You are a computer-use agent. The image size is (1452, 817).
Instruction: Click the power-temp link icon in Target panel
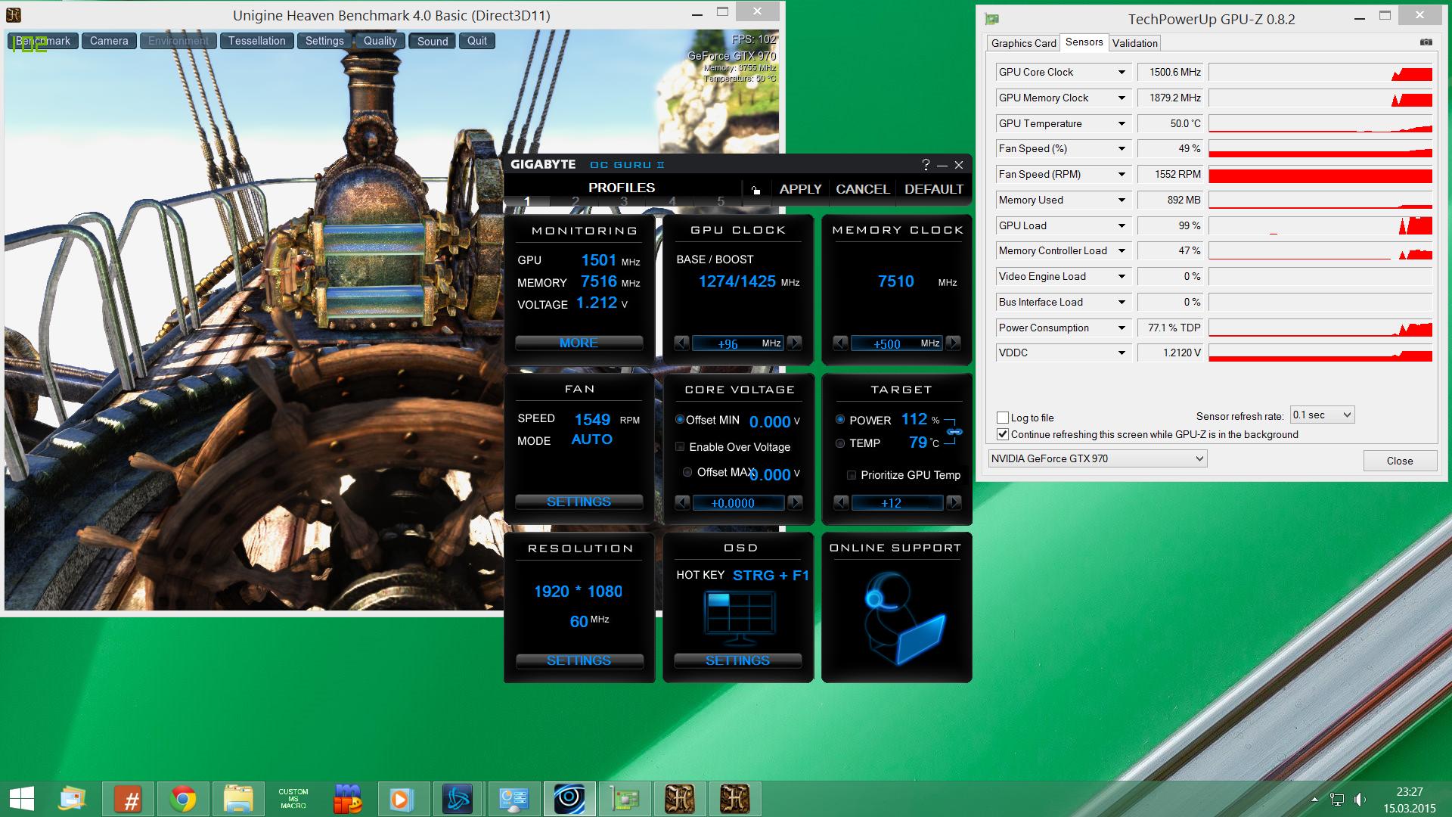(954, 432)
